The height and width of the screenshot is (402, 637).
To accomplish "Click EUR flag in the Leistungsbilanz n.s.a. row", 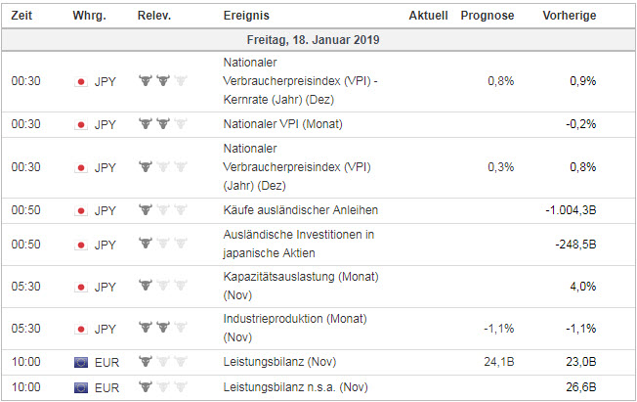I will (81, 388).
